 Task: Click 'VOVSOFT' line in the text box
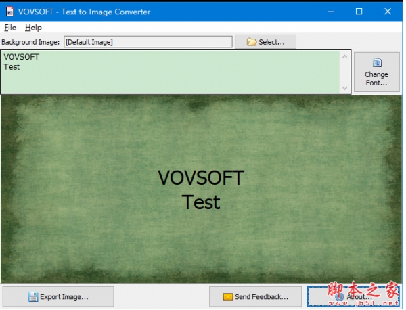point(21,57)
